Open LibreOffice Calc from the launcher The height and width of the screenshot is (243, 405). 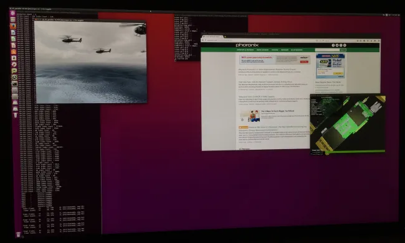coord(14,39)
